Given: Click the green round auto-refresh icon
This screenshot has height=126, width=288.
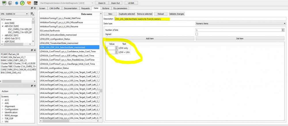Looking at the screenshot, I should (22, 3).
